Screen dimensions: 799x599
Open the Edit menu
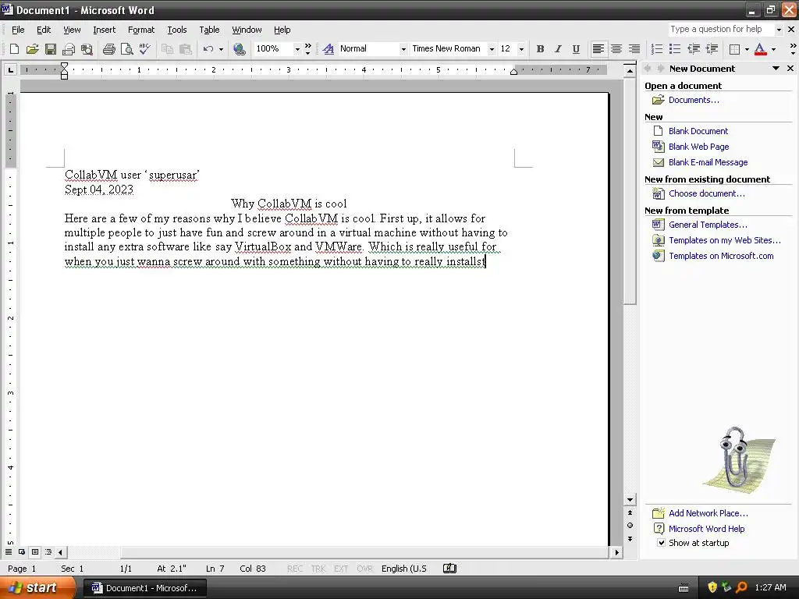44,30
